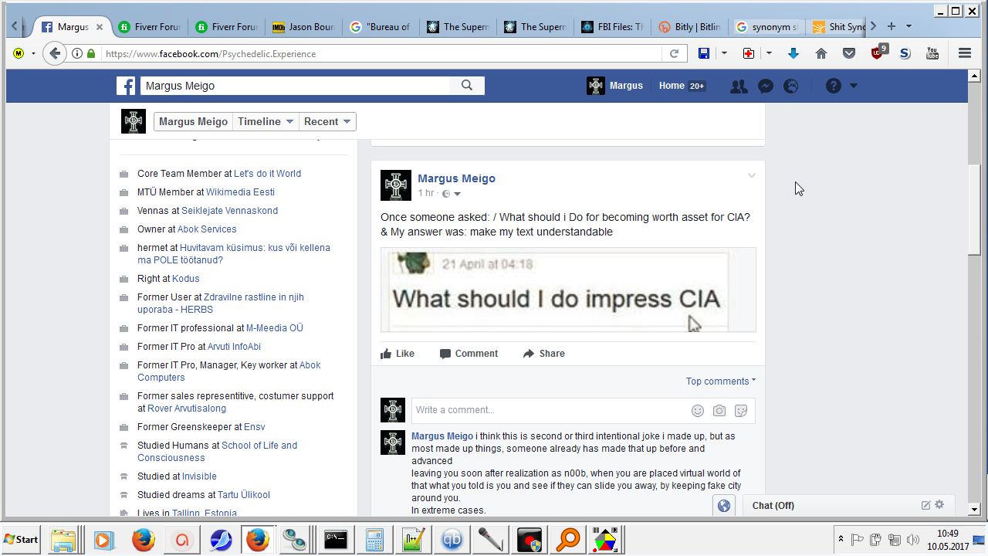
Task: Switch to the FBI Files tab
Action: 612,27
